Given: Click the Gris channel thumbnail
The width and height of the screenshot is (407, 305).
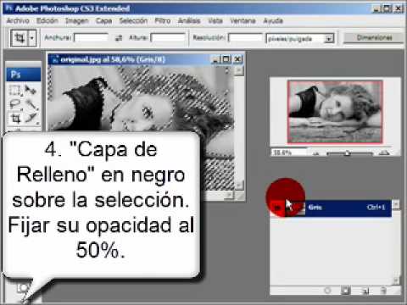Looking at the screenshot, I should pos(295,208).
